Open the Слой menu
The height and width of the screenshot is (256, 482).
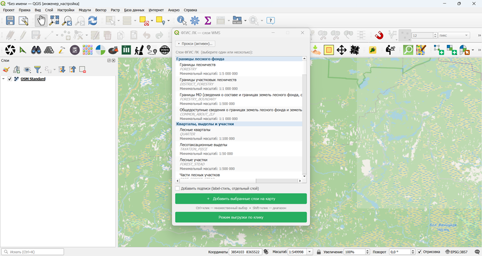(x=49, y=10)
